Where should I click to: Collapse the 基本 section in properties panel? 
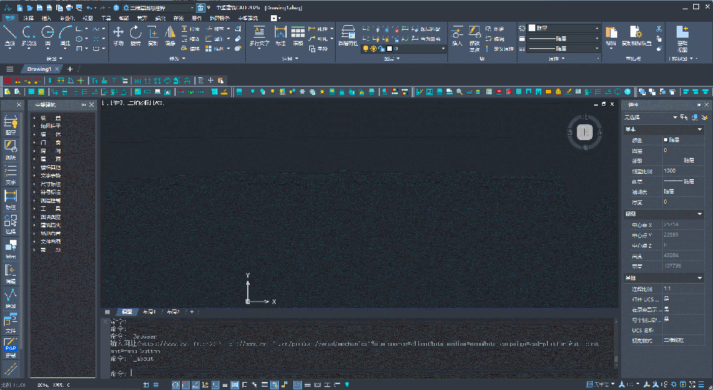point(699,130)
